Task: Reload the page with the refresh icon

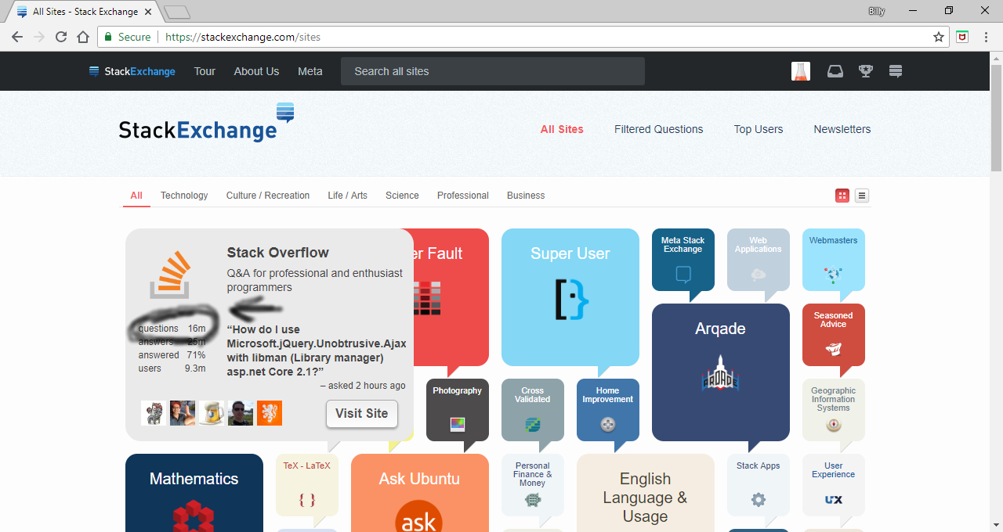Action: pos(61,37)
